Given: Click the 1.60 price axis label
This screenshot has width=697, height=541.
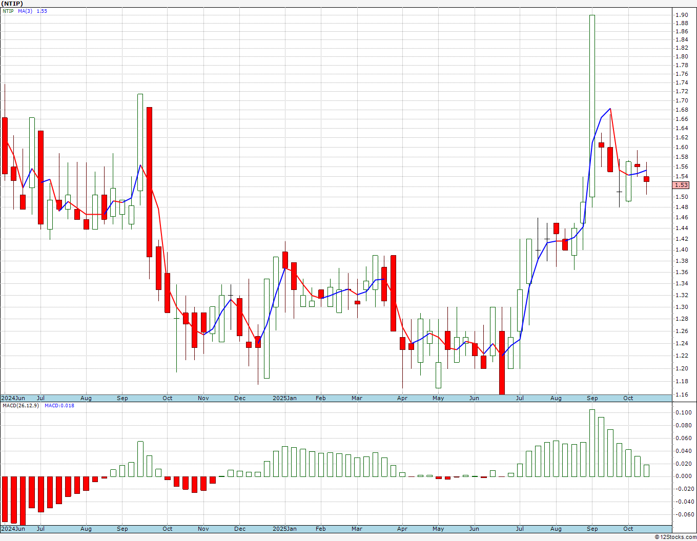Looking at the screenshot, I should 682,147.
